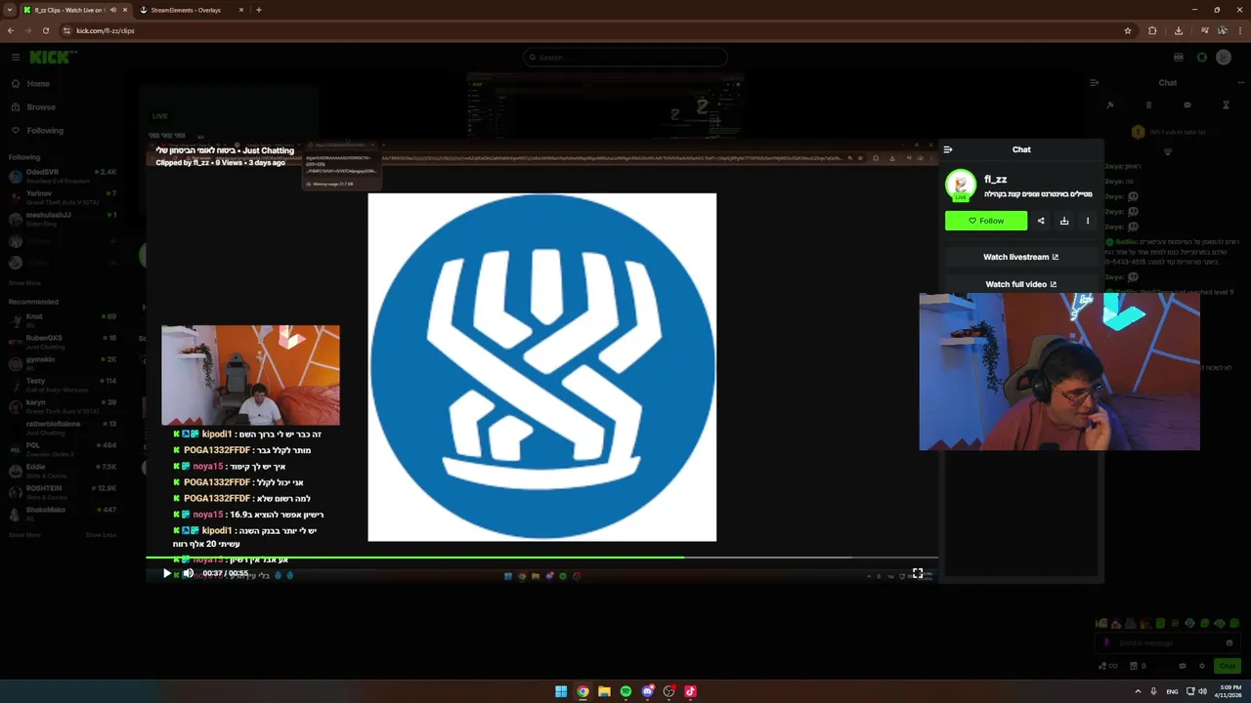This screenshot has width=1251, height=703.
Task: Reload the current page
Action: pyautogui.click(x=45, y=30)
